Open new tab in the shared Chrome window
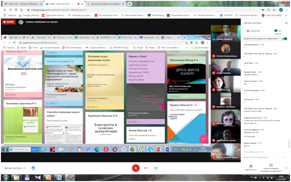The image size is (291, 182). pos(184,37)
